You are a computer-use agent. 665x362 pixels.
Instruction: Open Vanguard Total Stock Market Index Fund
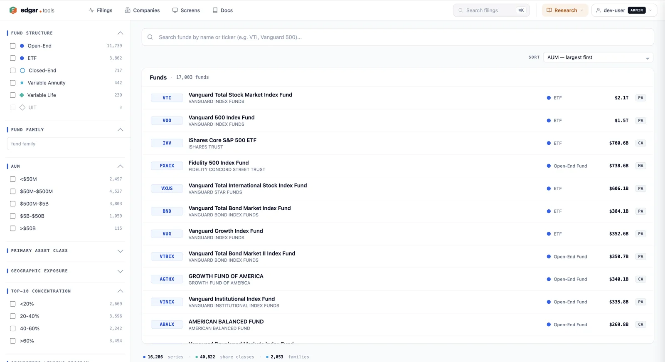click(240, 95)
